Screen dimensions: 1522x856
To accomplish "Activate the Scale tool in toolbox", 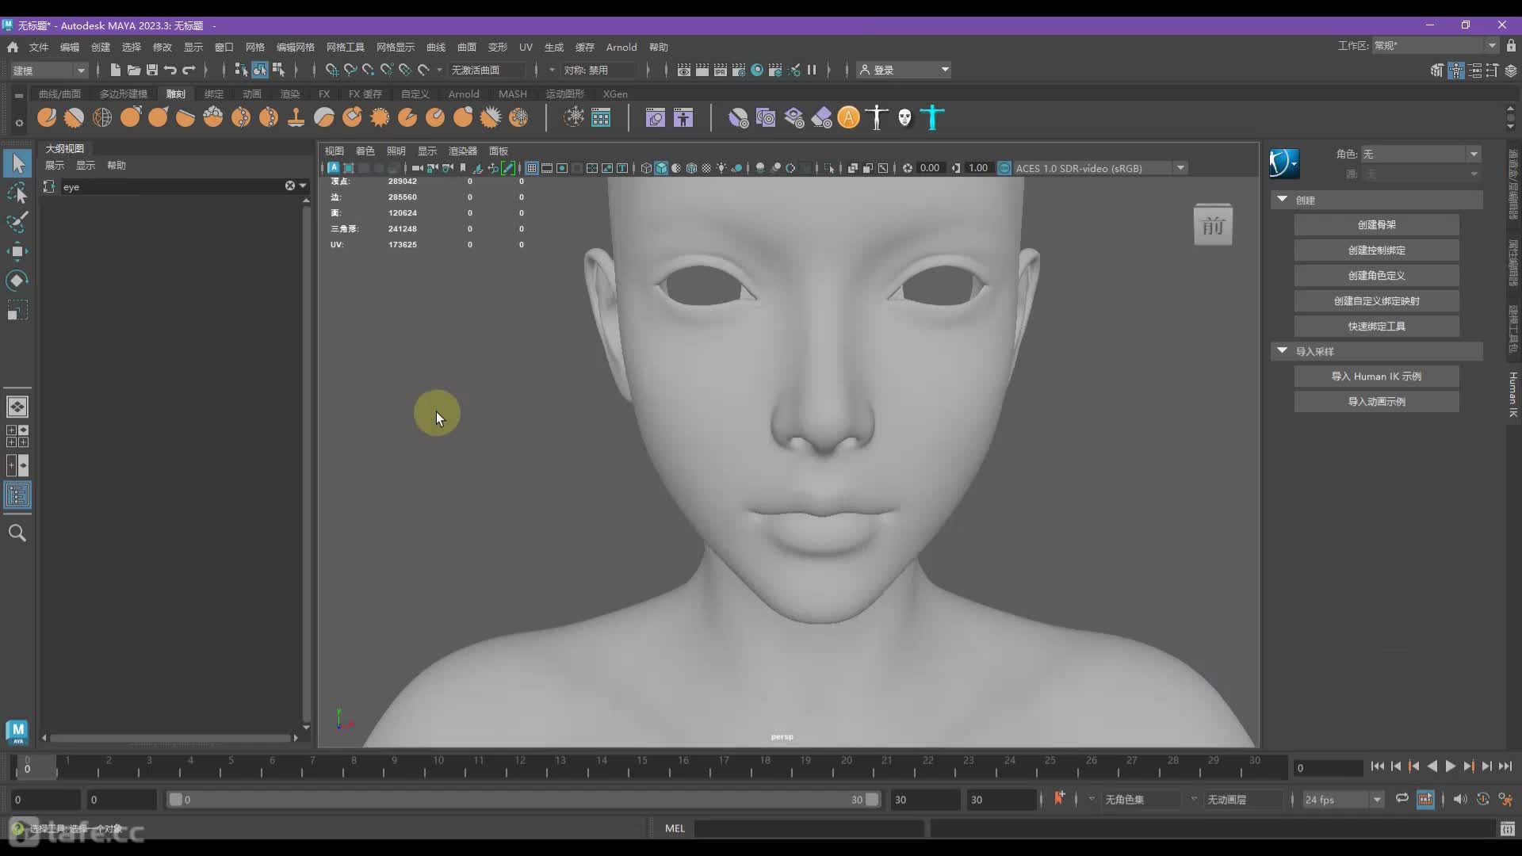I will coord(17,310).
